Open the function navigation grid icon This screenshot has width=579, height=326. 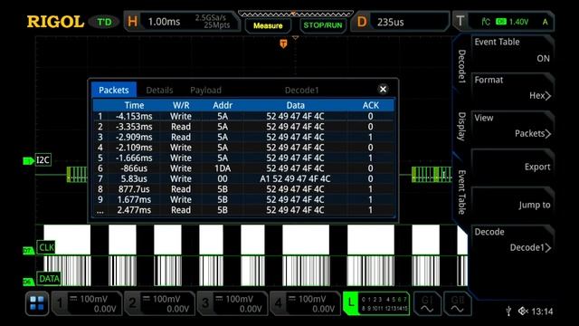(37, 304)
